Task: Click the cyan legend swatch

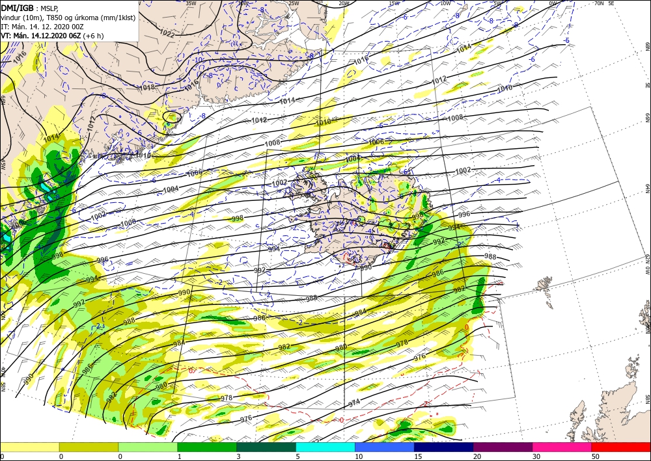Action: click(325, 447)
